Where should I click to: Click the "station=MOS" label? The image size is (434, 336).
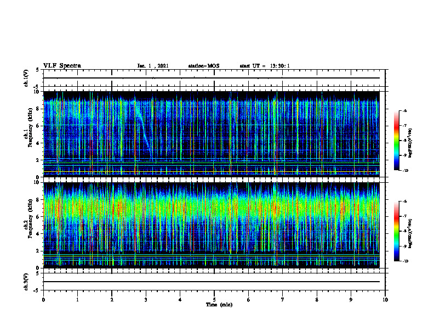coord(204,66)
